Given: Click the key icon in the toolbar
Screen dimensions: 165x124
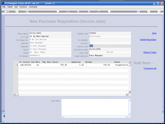Looking at the screenshot, I should click(x=7, y=12).
